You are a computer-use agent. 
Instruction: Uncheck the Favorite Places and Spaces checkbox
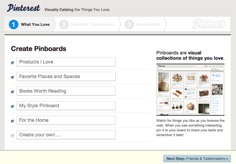click(12, 77)
